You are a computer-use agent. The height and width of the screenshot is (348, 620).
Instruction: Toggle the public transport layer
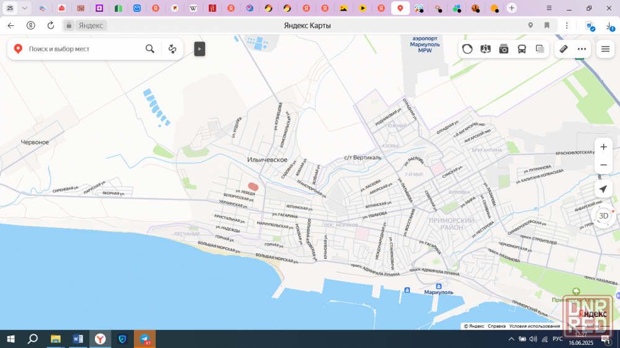(522, 49)
